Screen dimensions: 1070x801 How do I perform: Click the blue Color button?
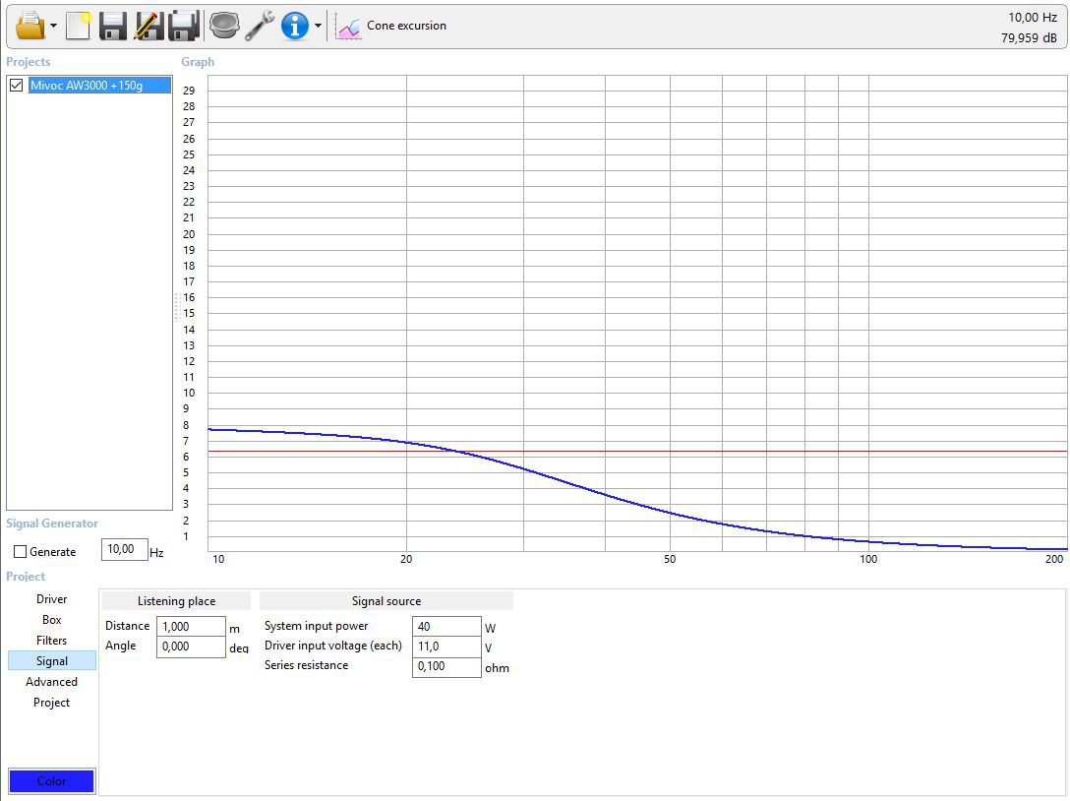pyautogui.click(x=52, y=780)
